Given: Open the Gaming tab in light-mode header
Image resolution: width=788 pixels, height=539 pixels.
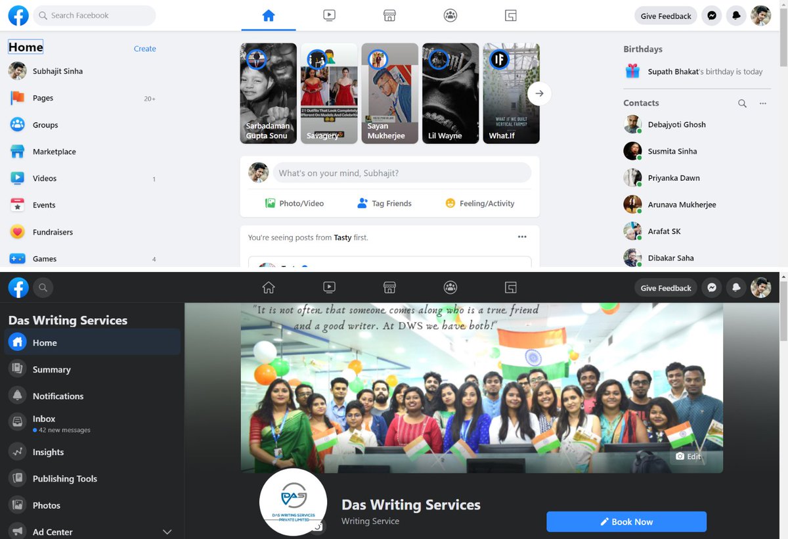Looking at the screenshot, I should [511, 15].
